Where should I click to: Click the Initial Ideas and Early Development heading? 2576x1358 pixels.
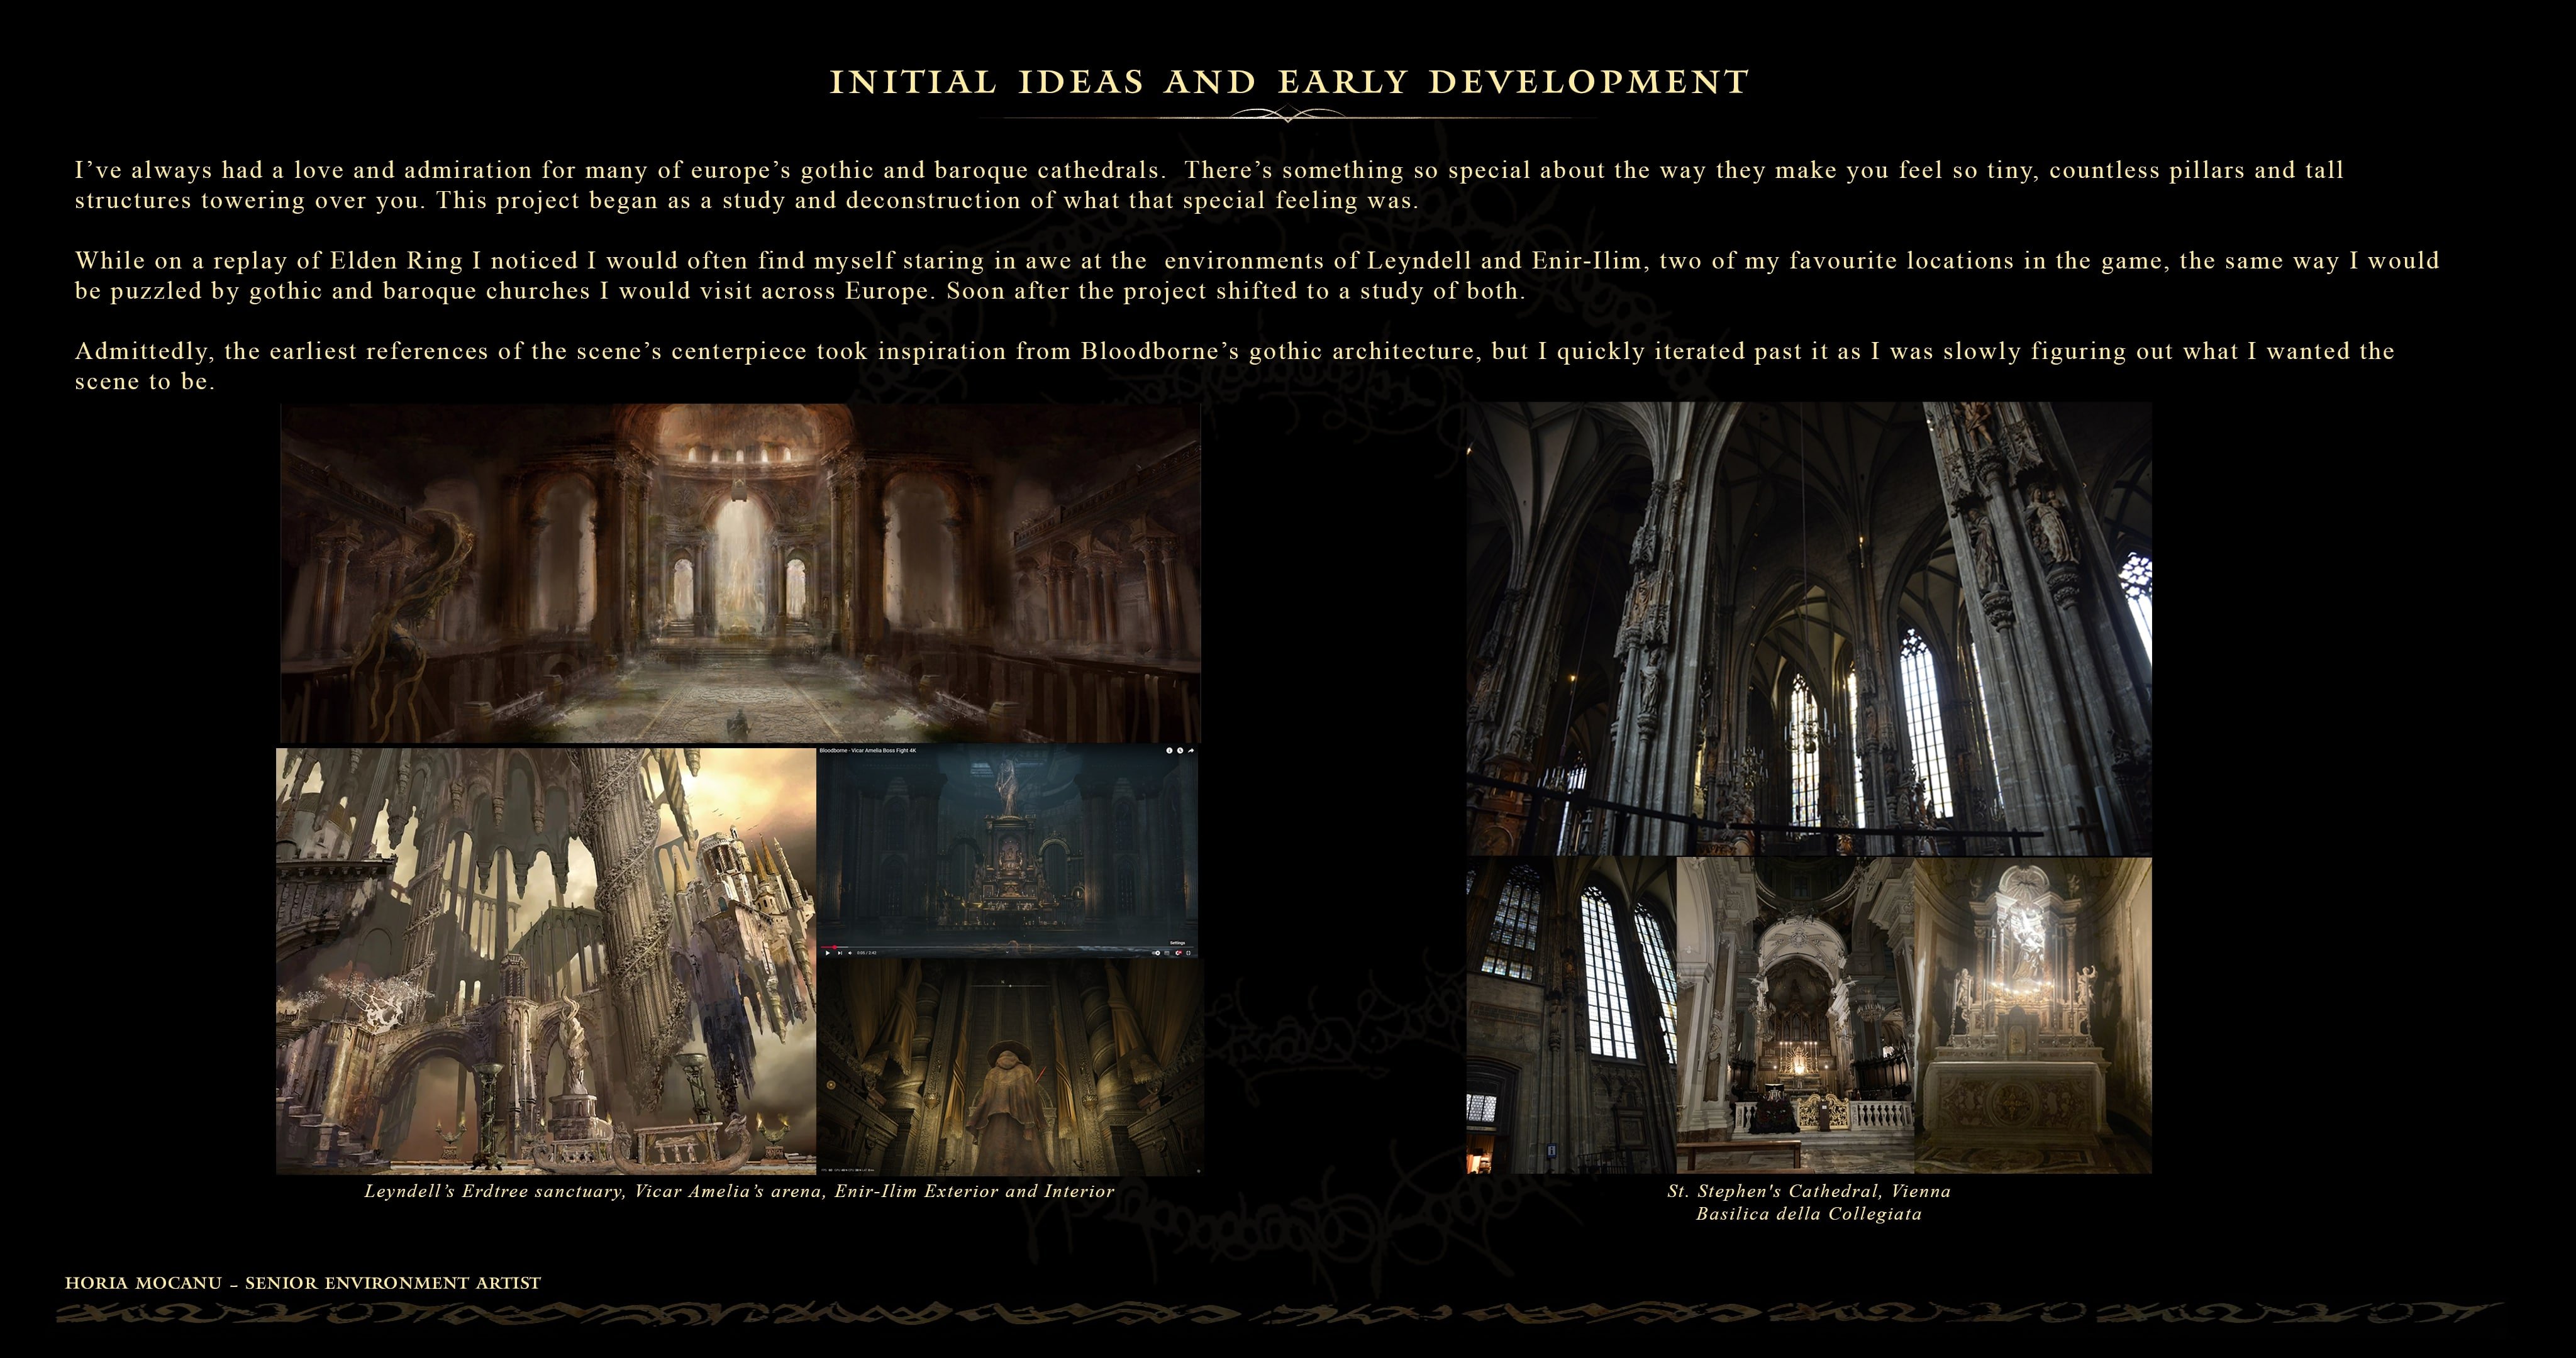coord(1288,82)
